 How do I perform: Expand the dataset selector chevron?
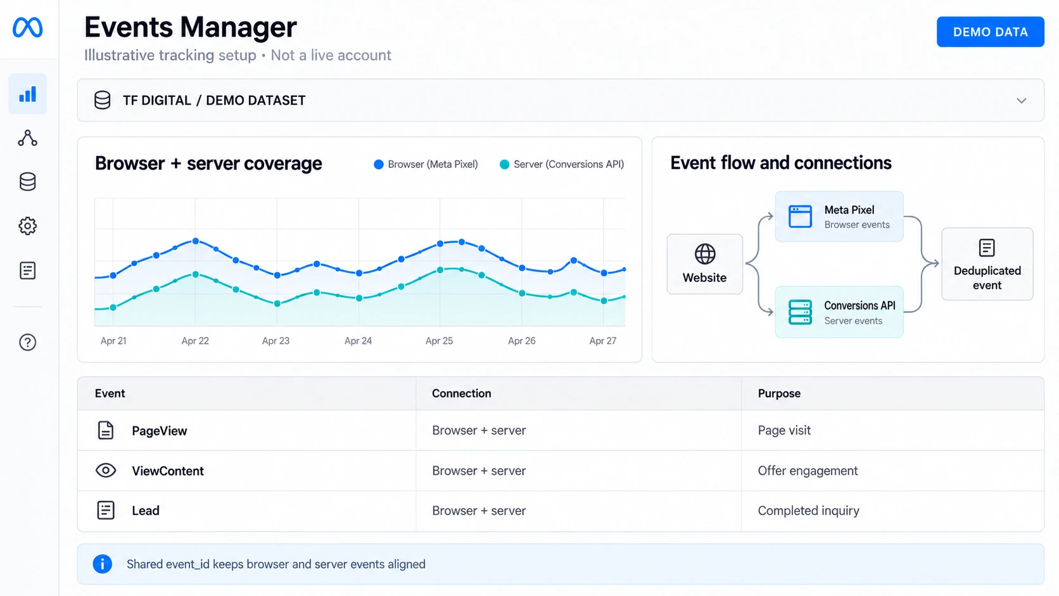(1022, 101)
